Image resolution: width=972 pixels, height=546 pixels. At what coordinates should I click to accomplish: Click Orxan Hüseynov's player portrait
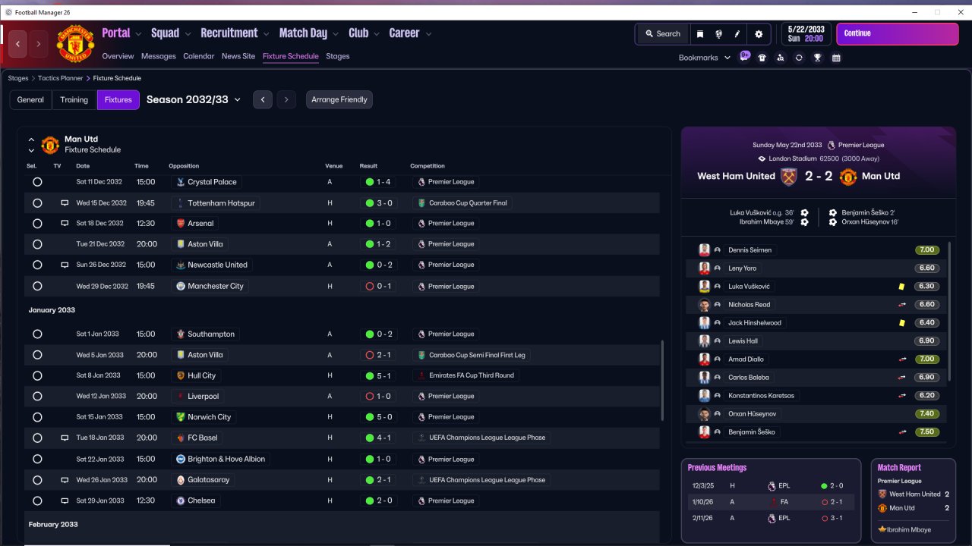click(x=704, y=414)
